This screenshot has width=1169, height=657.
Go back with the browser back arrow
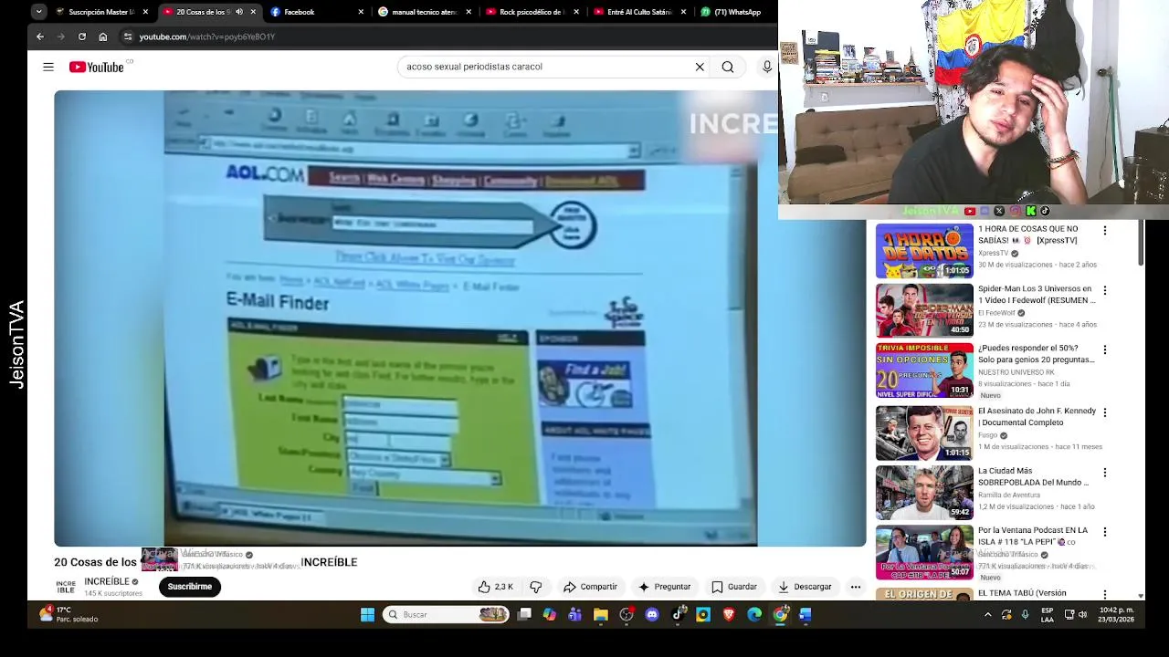point(40,36)
